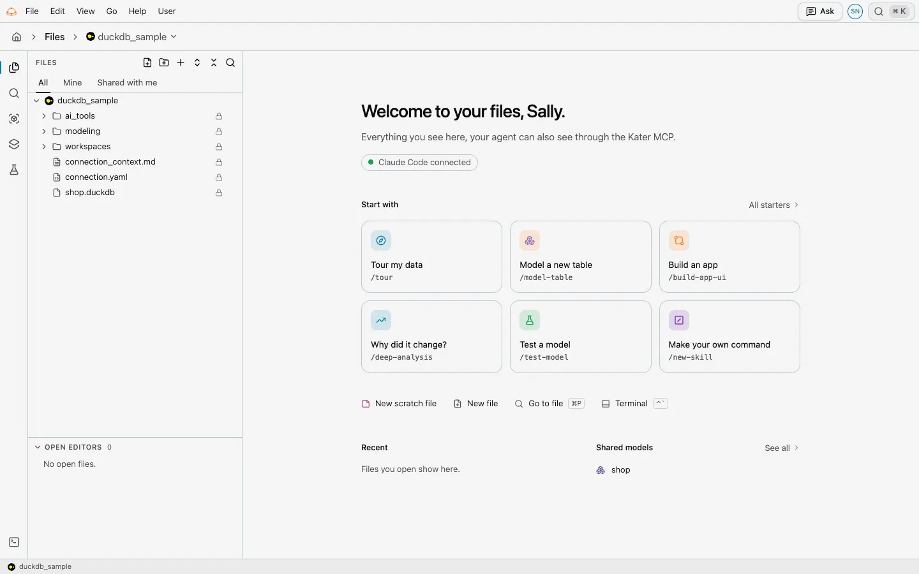Image resolution: width=919 pixels, height=574 pixels.
Task: Click the lock icon on the ai_tools row
Action: tap(219, 116)
